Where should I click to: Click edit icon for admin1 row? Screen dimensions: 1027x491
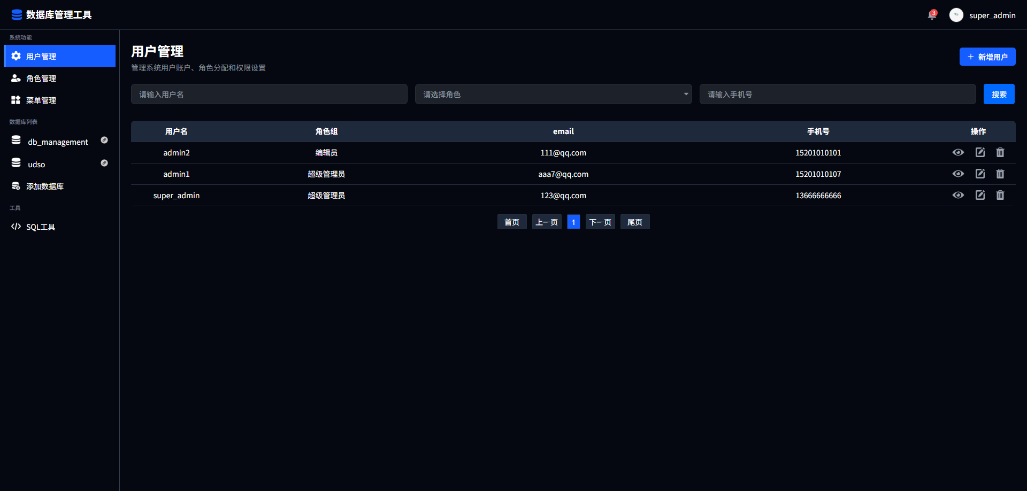tap(980, 174)
